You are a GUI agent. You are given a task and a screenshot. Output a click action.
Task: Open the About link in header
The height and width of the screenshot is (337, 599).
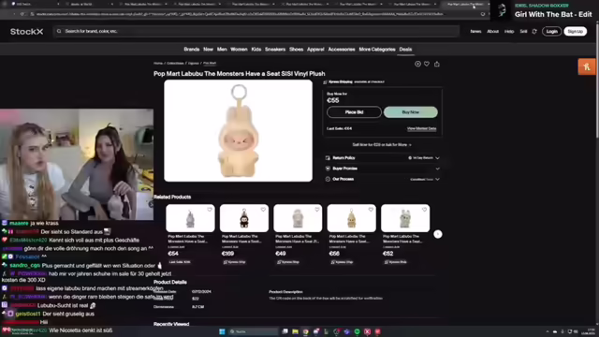492,31
